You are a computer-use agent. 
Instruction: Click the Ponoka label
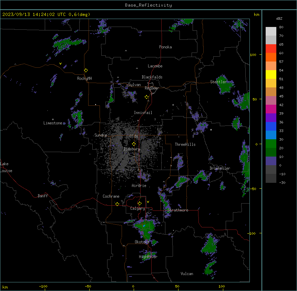pos(165,47)
